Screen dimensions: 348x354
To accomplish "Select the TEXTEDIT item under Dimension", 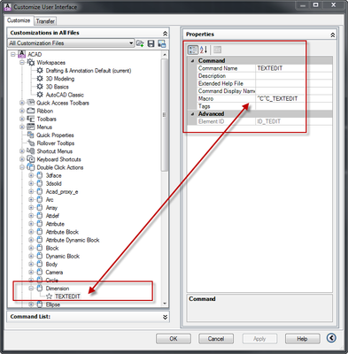I will point(67,296).
